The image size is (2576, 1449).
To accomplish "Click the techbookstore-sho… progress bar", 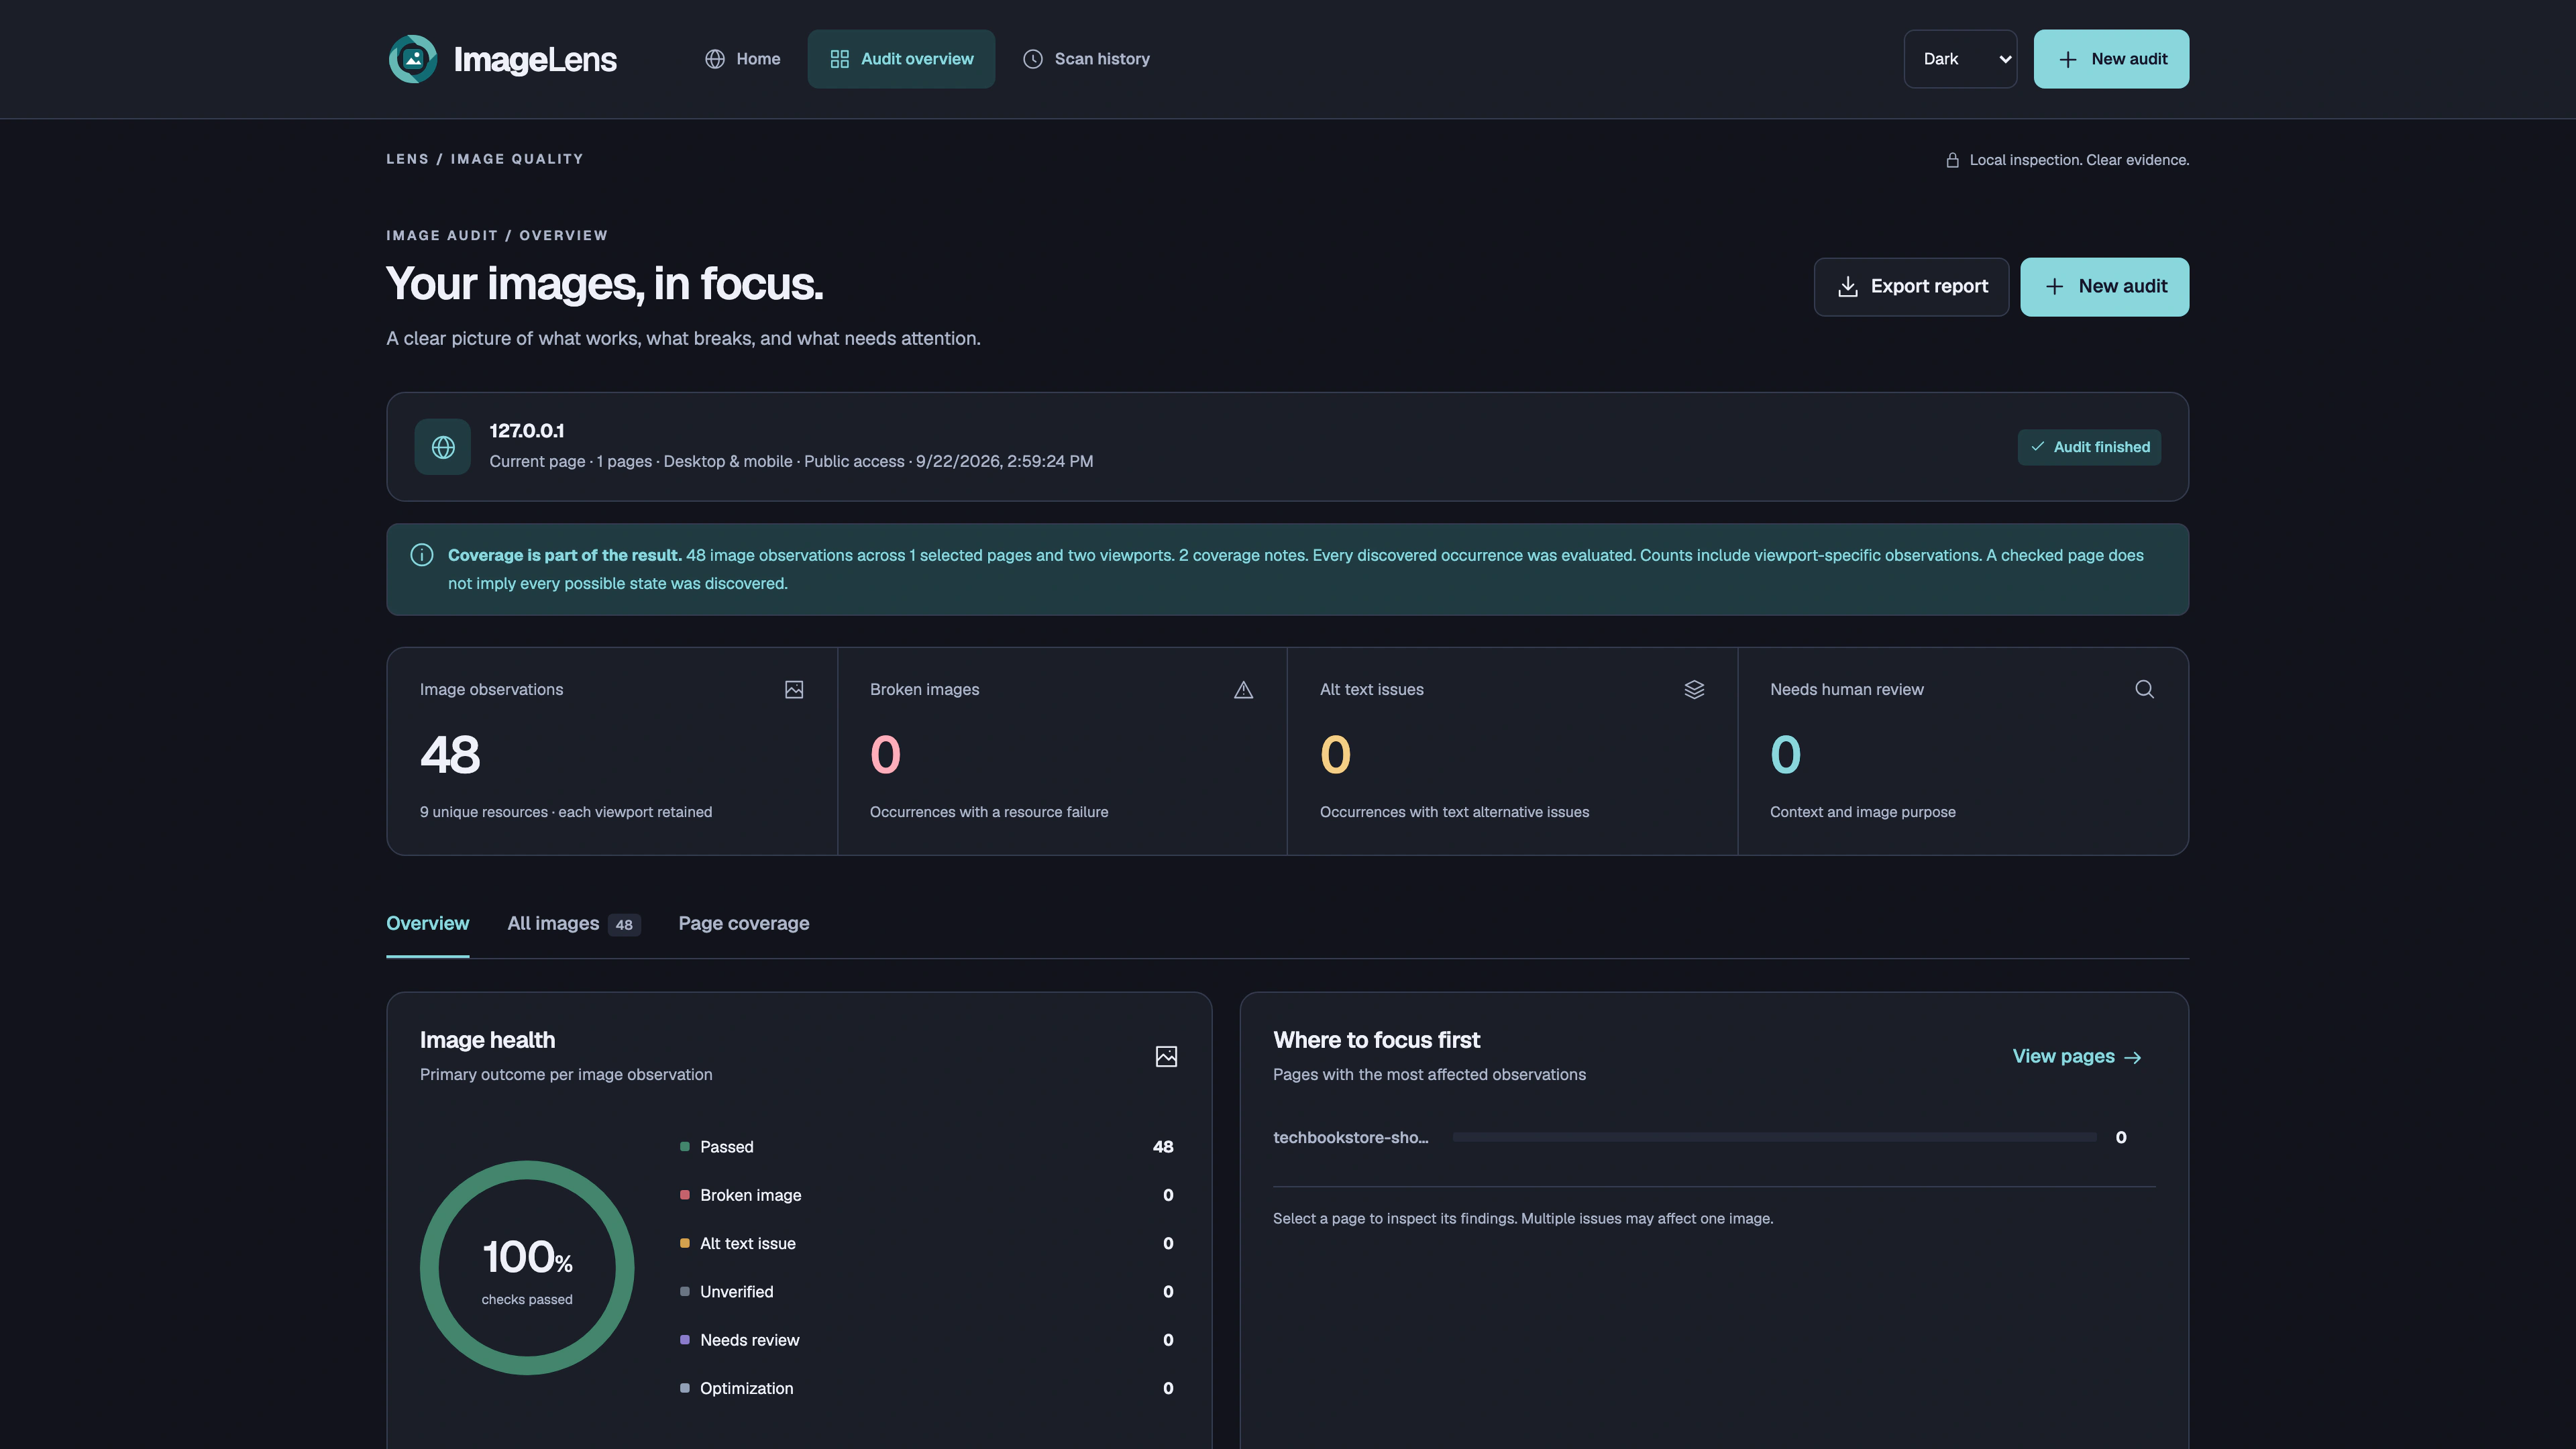I will pos(1774,1138).
